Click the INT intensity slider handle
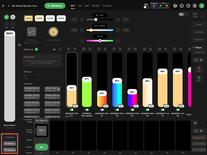Viewport: 207px width, 155px height. coord(96,19)
